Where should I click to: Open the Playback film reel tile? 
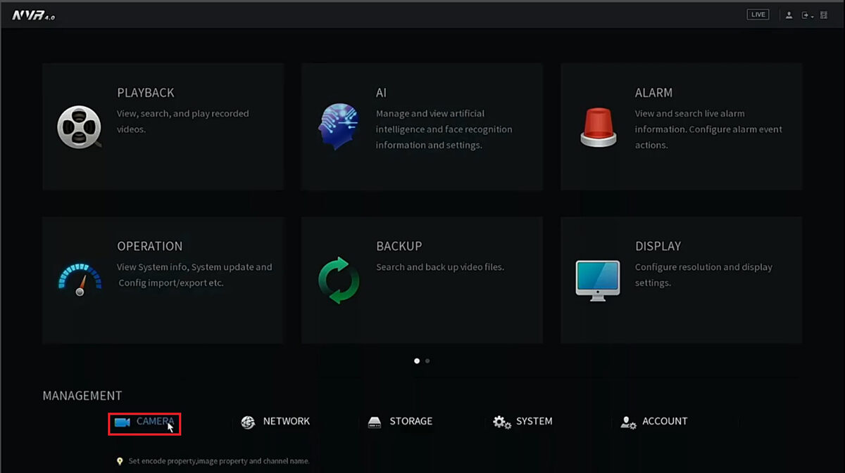(x=79, y=127)
